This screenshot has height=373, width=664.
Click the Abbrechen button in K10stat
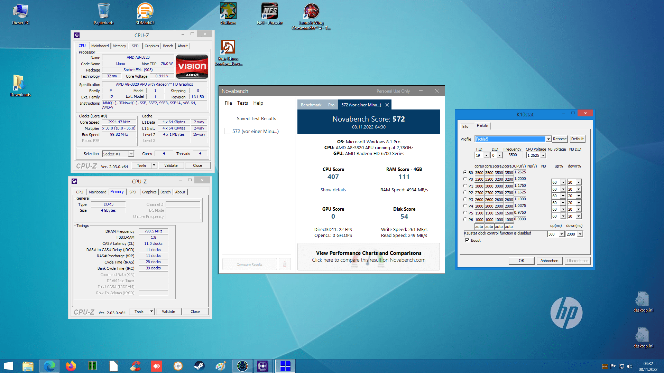click(x=549, y=261)
